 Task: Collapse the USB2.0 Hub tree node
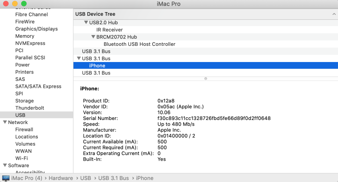click(86, 22)
